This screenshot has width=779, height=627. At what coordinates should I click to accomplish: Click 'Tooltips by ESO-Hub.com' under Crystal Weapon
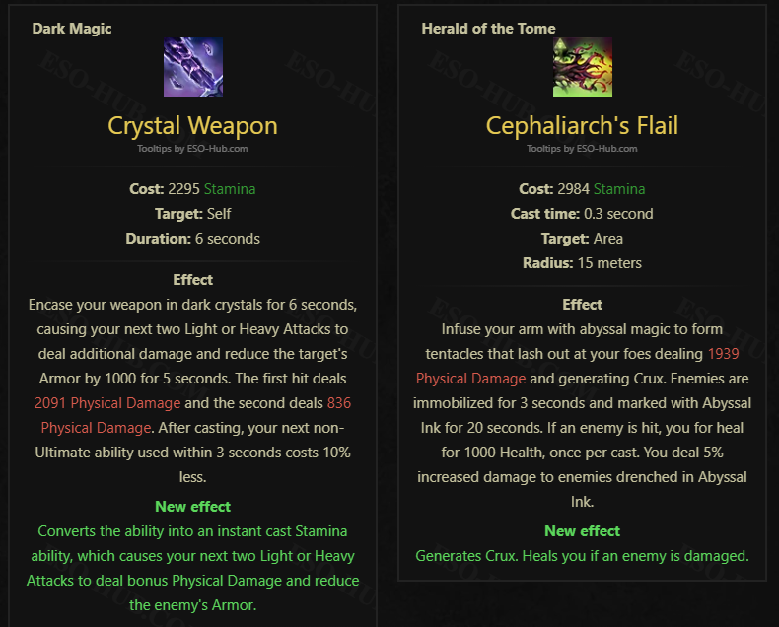pos(192,149)
